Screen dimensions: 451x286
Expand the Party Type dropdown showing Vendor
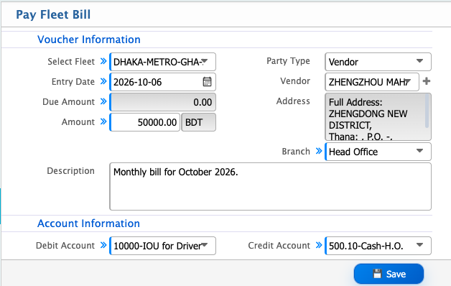378,62
